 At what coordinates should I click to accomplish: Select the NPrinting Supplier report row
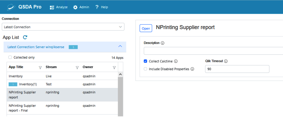pos(62,95)
